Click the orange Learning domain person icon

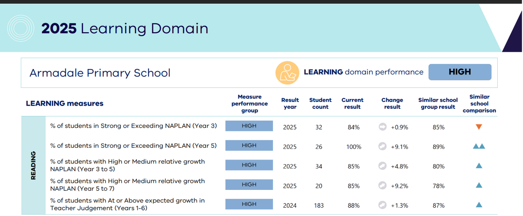287,73
